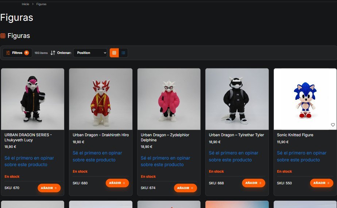The image size is (337, 208).
Task: Open Drakhiroth Hiro product image
Action: coord(101,99)
